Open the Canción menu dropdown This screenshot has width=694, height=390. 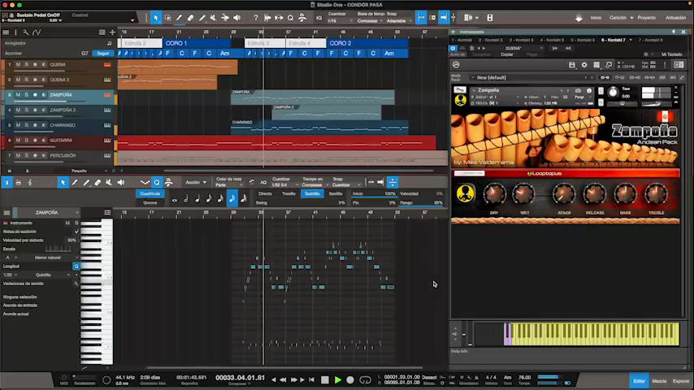pos(621,18)
